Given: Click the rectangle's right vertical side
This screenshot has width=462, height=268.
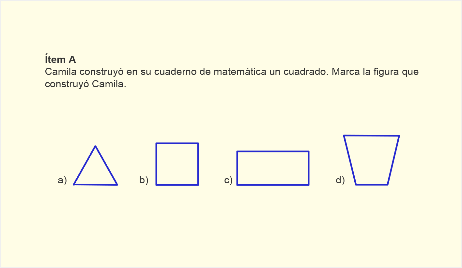Looking at the screenshot, I should (x=309, y=168).
